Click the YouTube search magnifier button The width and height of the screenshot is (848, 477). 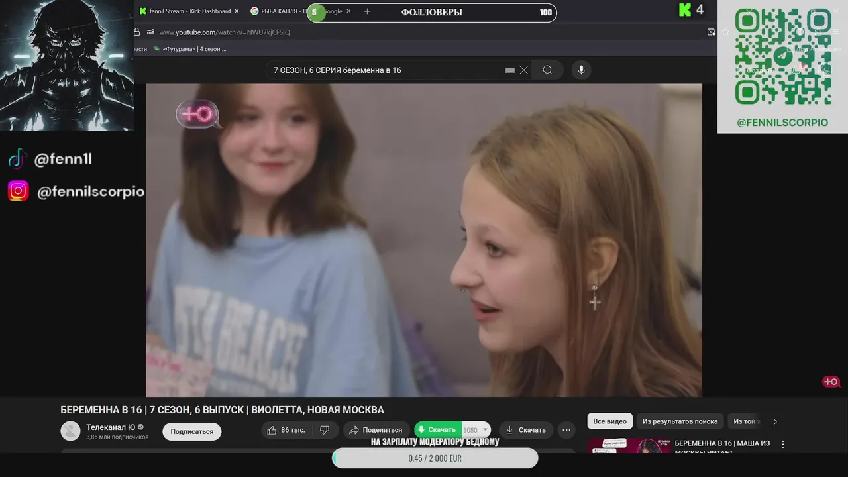tap(547, 70)
